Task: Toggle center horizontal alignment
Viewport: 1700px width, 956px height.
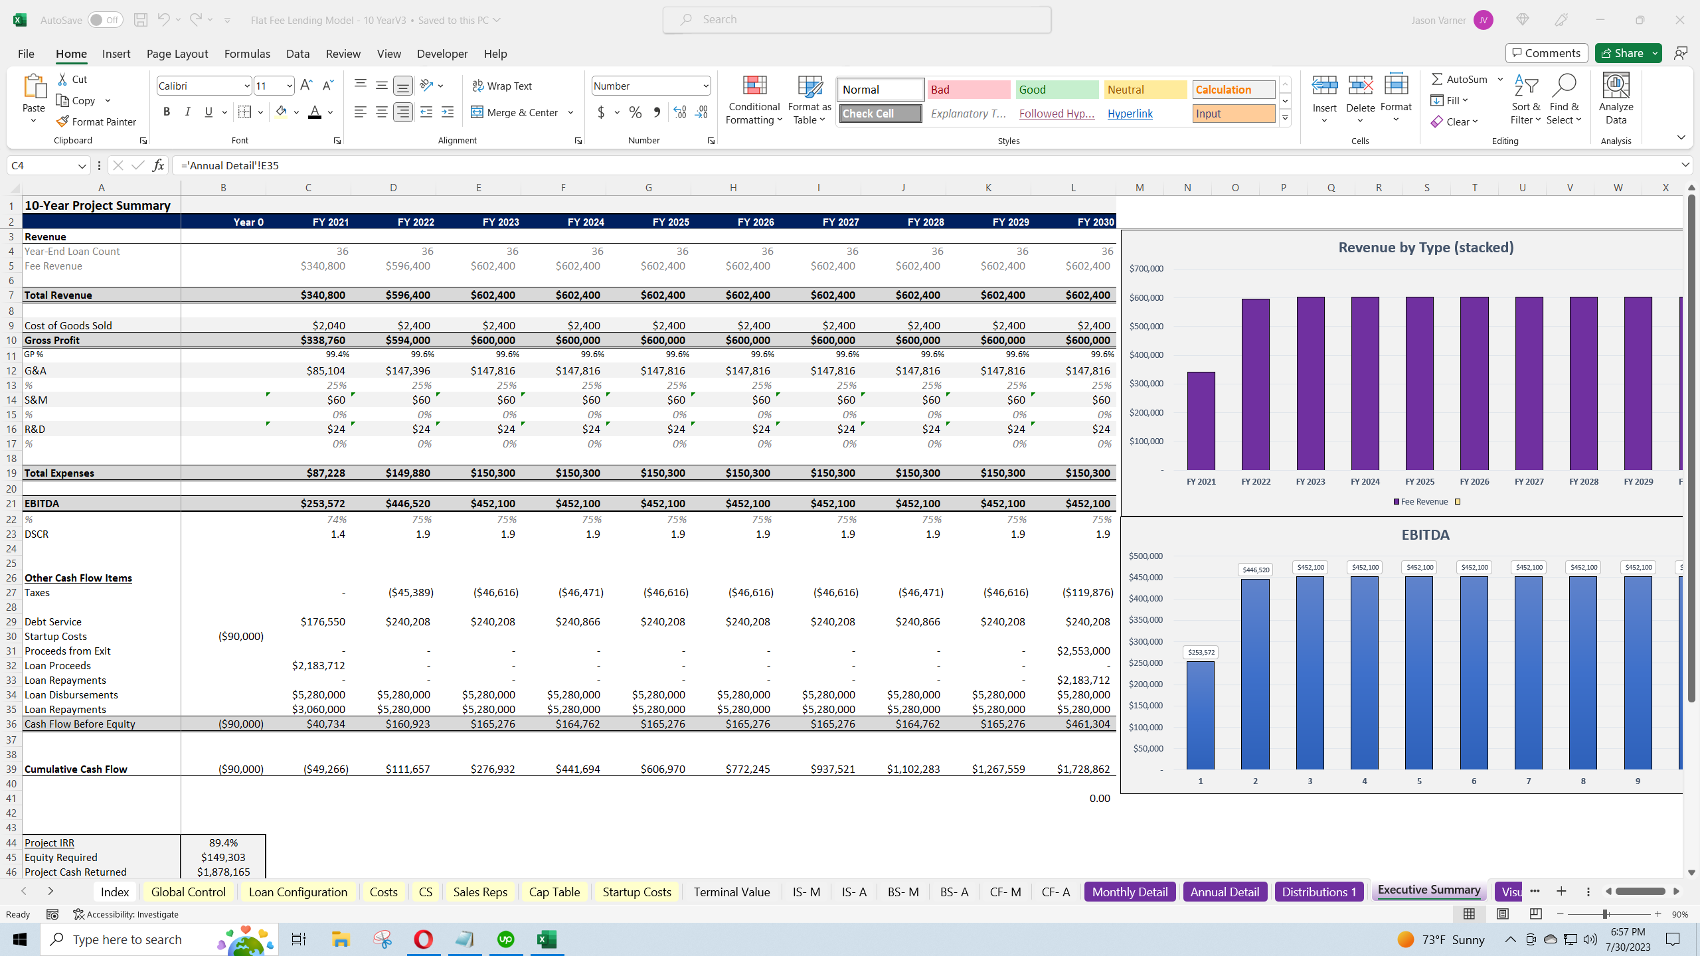Action: click(x=382, y=112)
